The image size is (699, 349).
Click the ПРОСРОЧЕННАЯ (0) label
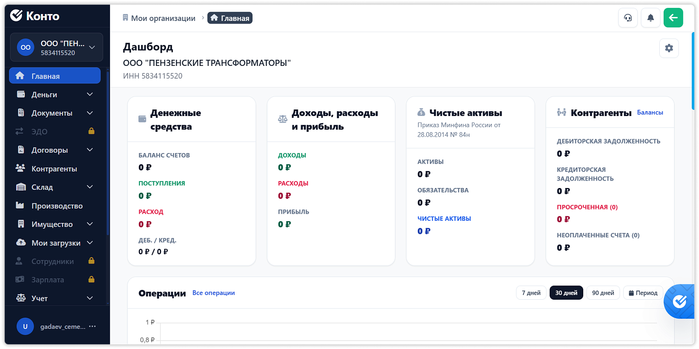pyautogui.click(x=587, y=207)
